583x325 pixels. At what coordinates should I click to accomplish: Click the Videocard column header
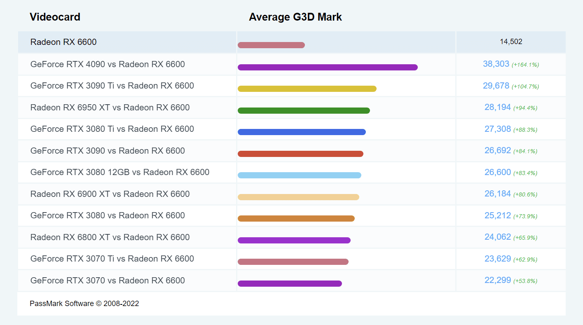point(55,17)
